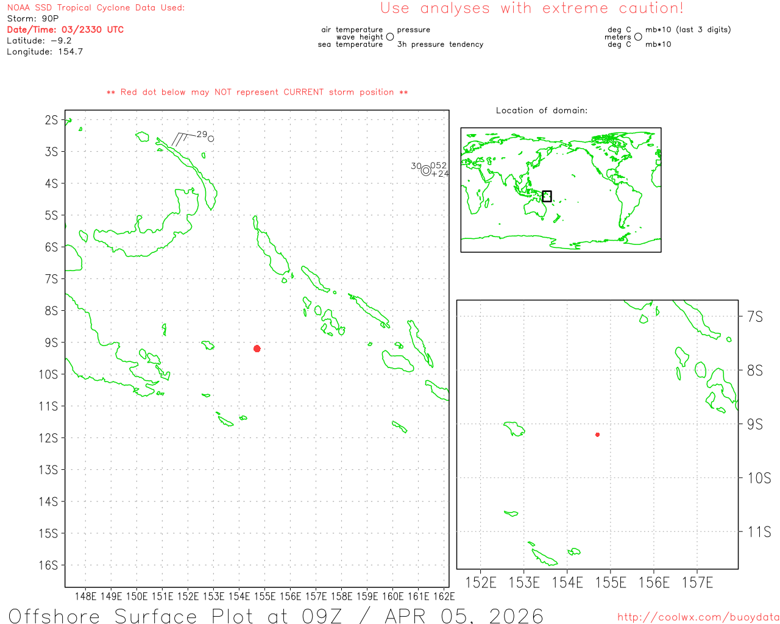Click the 155E longitude label under inset map

[610, 583]
